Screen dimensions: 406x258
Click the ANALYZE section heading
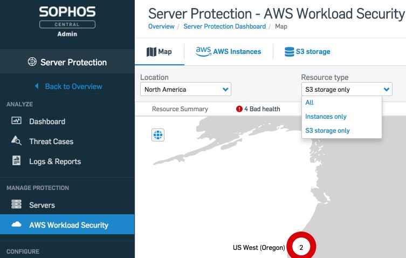coord(19,104)
